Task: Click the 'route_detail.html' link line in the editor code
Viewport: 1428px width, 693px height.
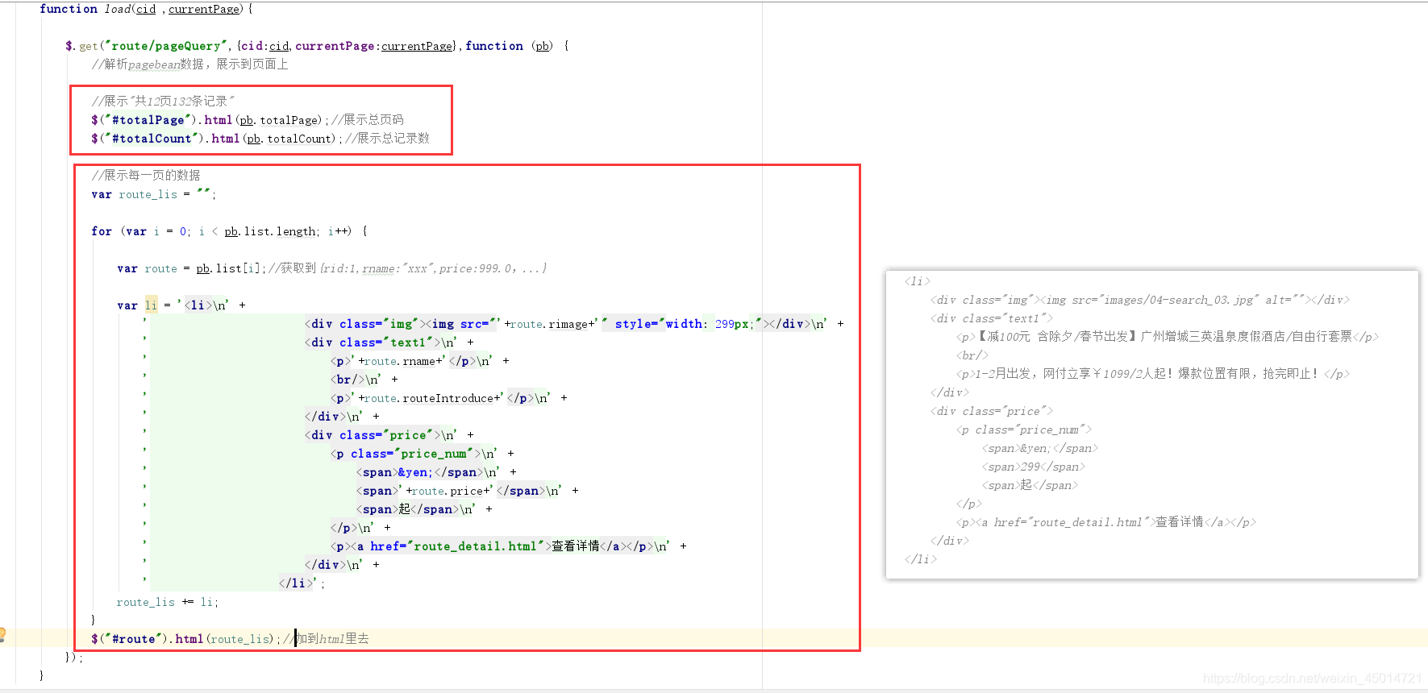Action: (508, 546)
